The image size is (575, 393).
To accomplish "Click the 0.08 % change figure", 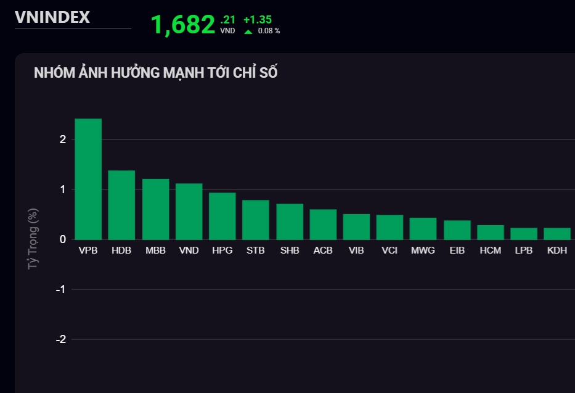I will click(x=269, y=31).
